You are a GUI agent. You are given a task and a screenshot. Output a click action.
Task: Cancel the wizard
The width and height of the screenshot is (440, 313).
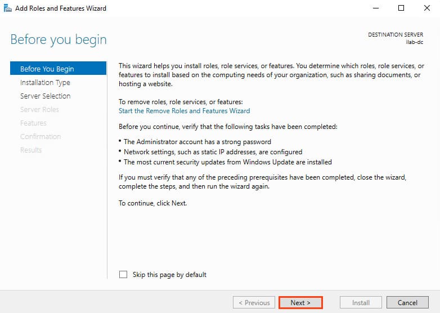pyautogui.click(x=407, y=302)
